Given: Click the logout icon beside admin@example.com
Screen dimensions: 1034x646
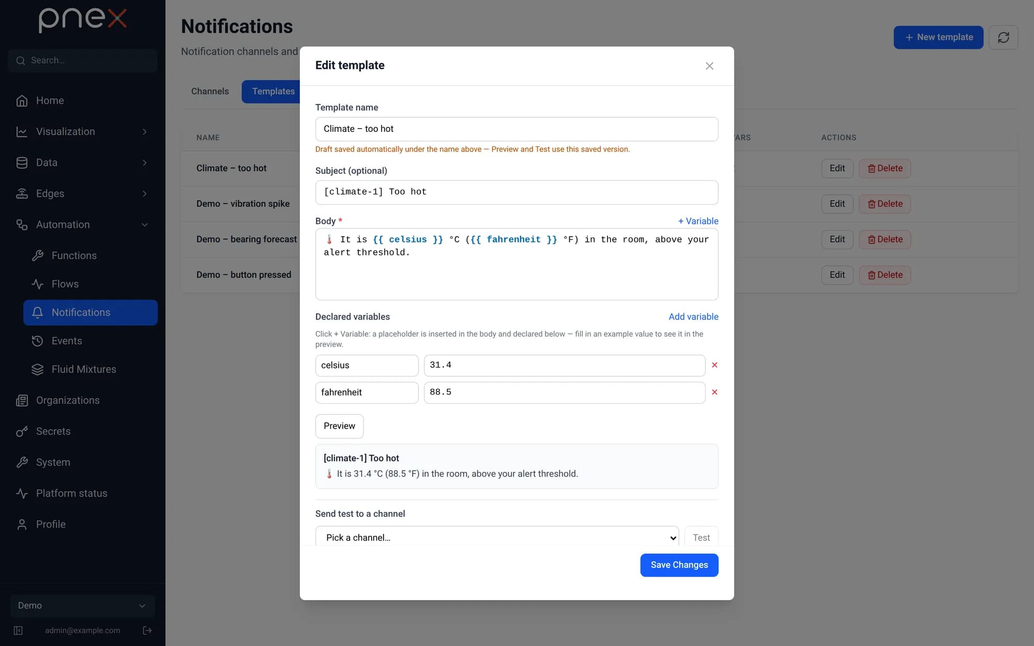Looking at the screenshot, I should coord(147,630).
